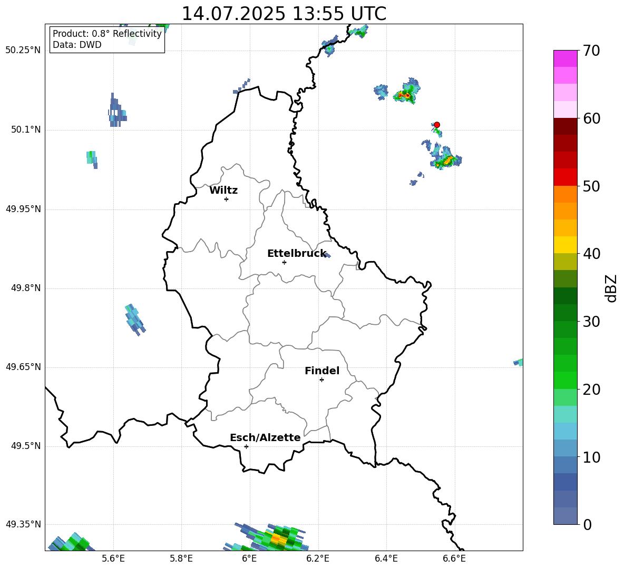Click the 6.6°E longitude label

point(454,558)
